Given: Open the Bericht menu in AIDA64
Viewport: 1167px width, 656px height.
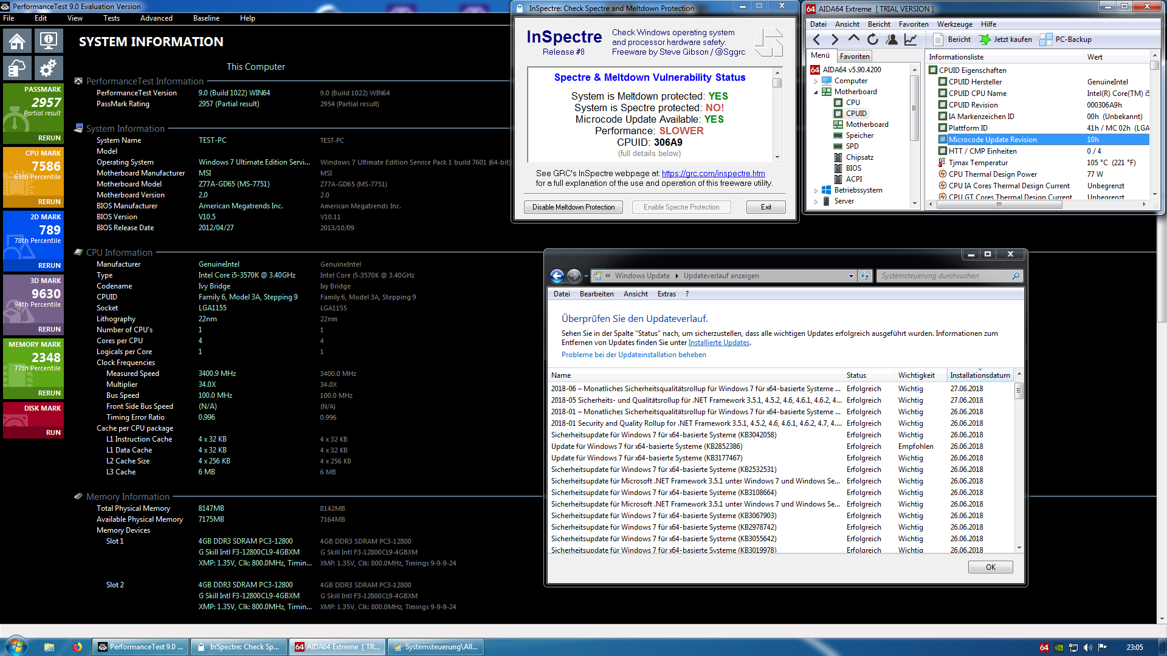Looking at the screenshot, I should pos(879,24).
